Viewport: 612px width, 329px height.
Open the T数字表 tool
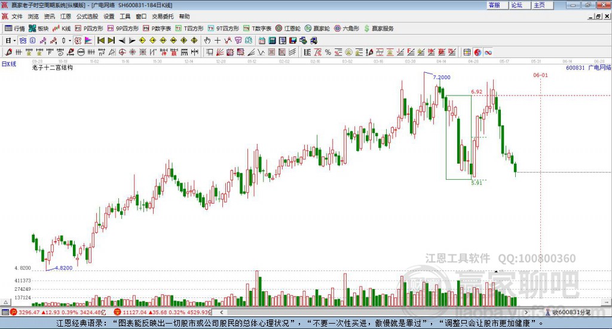click(257, 29)
